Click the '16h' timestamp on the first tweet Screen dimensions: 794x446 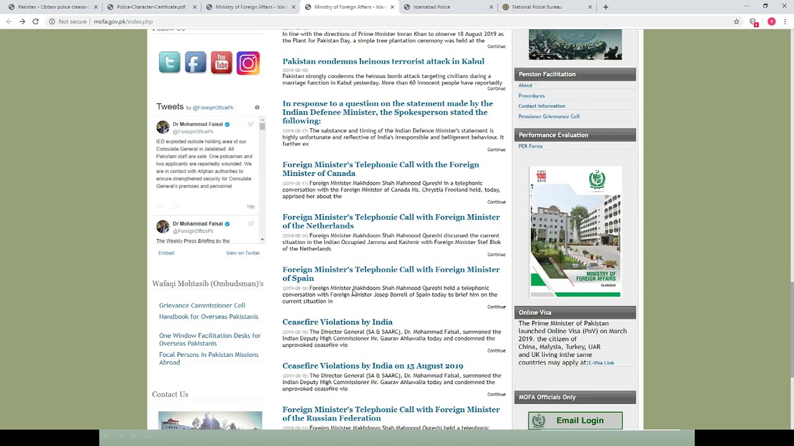(251, 207)
